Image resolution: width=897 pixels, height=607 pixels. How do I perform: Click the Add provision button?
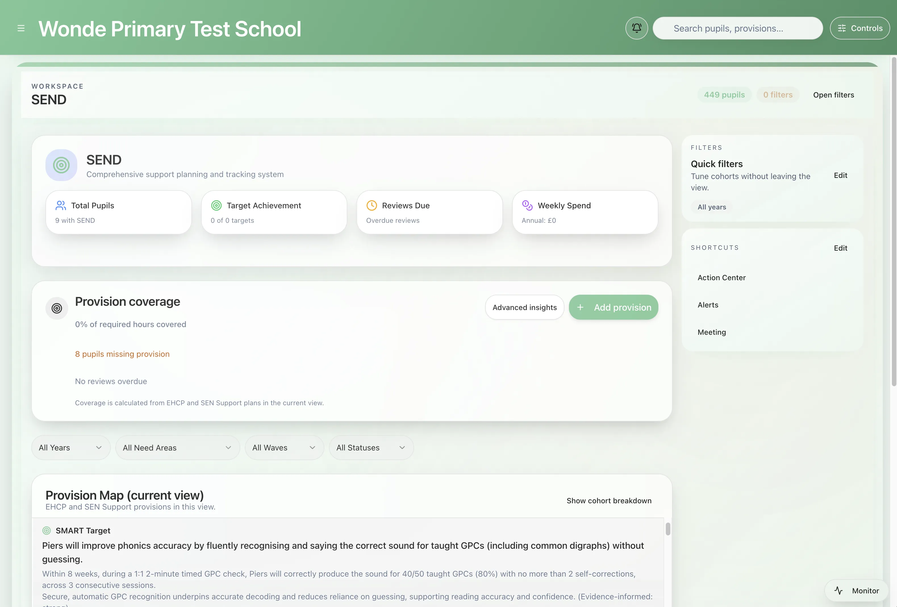613,307
